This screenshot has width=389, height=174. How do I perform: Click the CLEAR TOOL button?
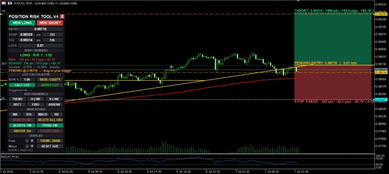coord(50,131)
